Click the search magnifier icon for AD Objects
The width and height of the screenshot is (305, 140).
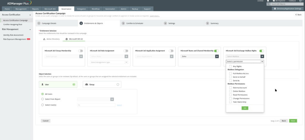(268, 4)
